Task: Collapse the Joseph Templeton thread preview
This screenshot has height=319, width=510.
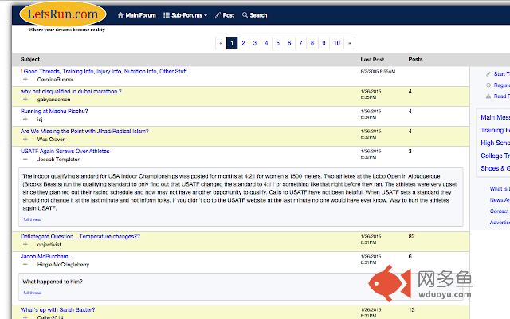Action: coord(25,159)
